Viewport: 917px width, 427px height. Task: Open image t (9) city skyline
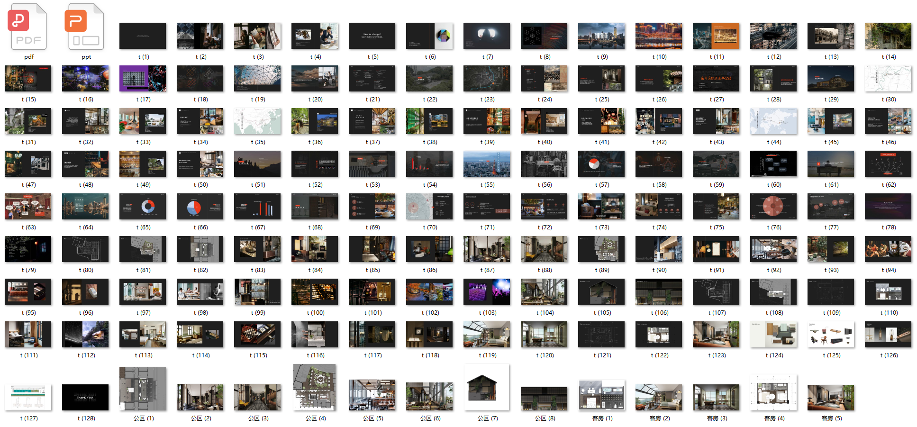601,36
